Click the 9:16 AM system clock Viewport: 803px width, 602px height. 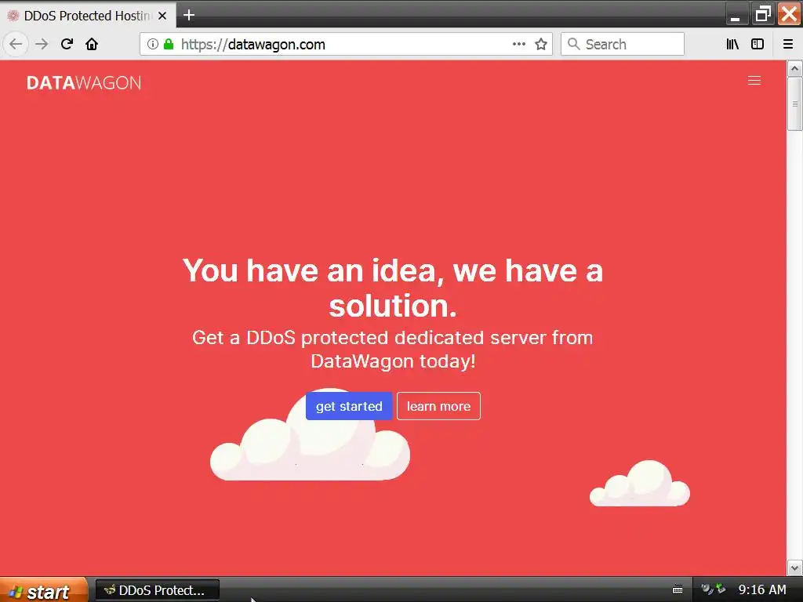tap(762, 589)
